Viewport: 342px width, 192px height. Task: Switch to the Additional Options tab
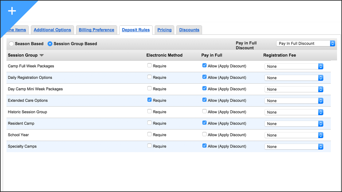pos(52,30)
